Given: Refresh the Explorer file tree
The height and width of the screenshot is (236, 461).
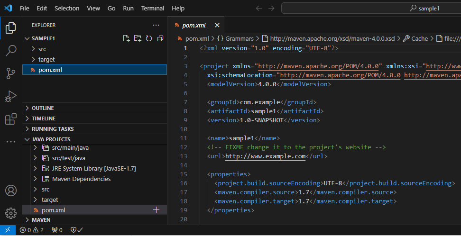Looking at the screenshot, I should (149, 38).
